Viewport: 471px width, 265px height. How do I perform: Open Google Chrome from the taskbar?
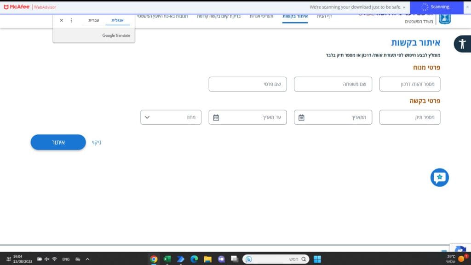154,259
